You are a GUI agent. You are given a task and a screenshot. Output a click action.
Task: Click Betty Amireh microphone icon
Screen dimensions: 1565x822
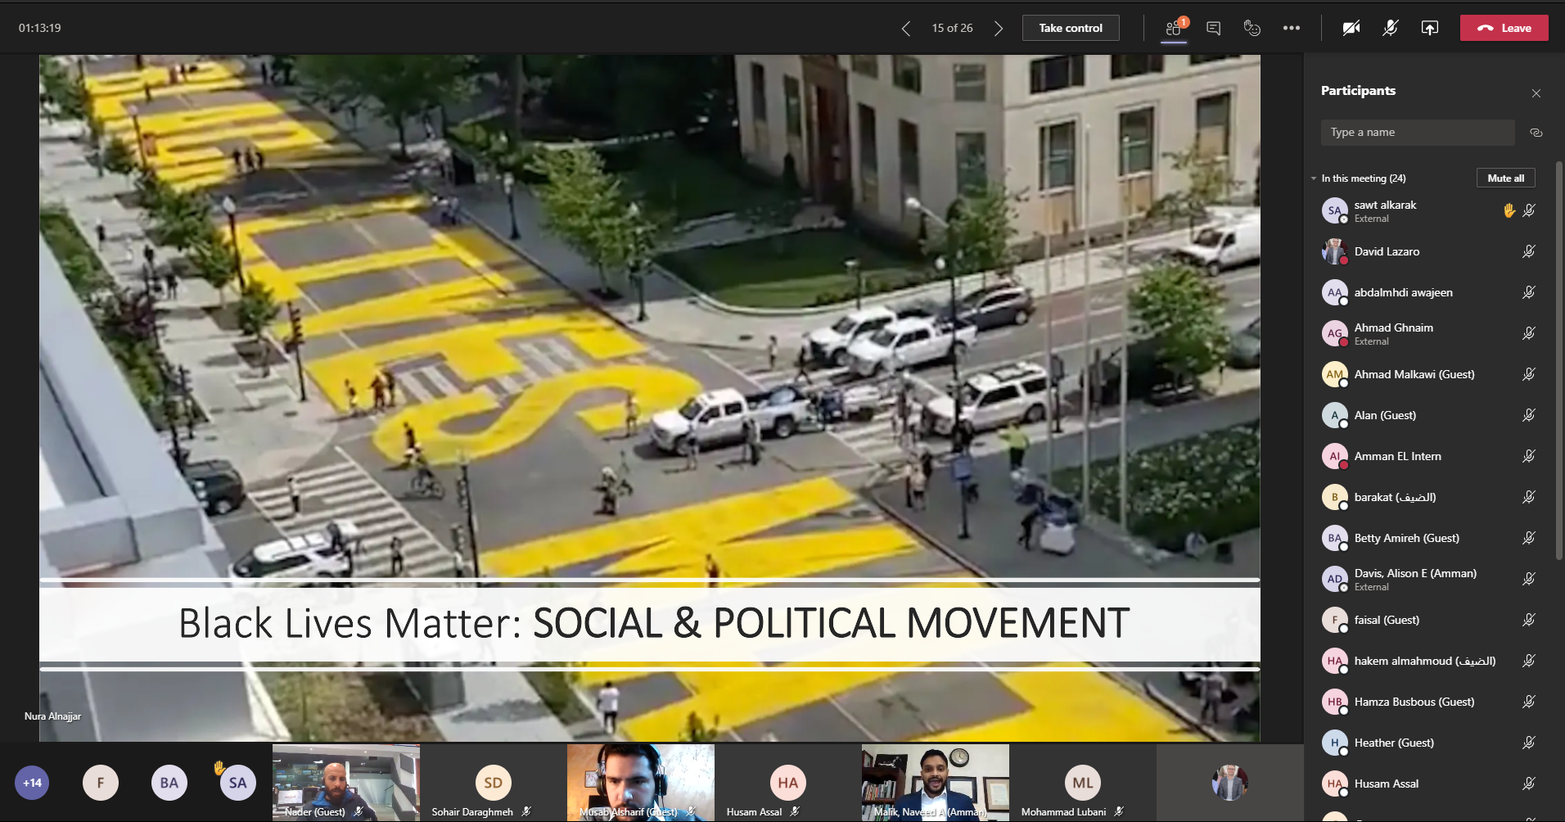tap(1529, 538)
